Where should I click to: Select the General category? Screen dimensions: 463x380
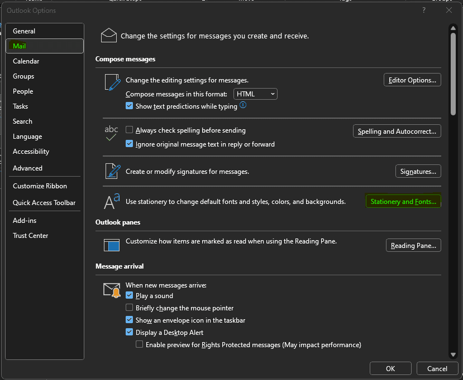tap(45, 31)
